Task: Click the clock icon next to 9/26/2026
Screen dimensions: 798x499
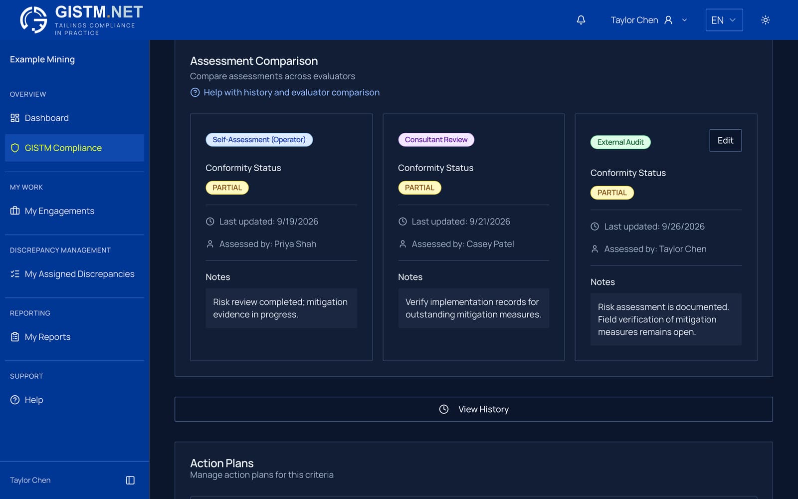Action: 595,227
